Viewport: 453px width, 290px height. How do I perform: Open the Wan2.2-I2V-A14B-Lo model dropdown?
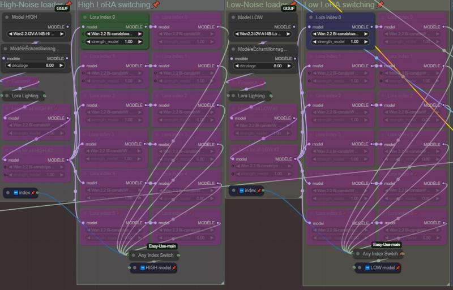pos(262,34)
